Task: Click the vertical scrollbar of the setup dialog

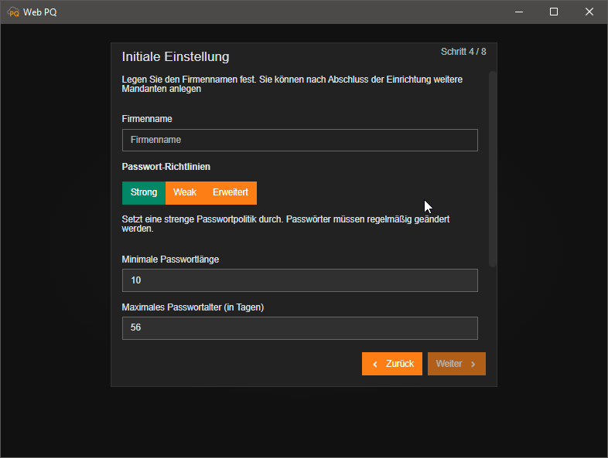Action: pyautogui.click(x=492, y=168)
